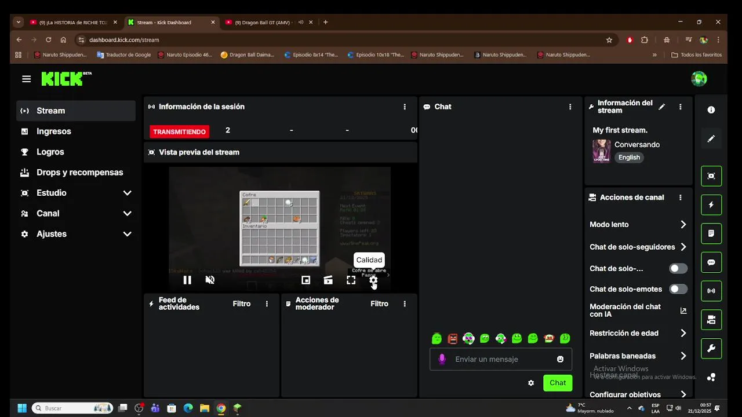Switch to La HISTORIA de RICHIE browser tab

73,22
